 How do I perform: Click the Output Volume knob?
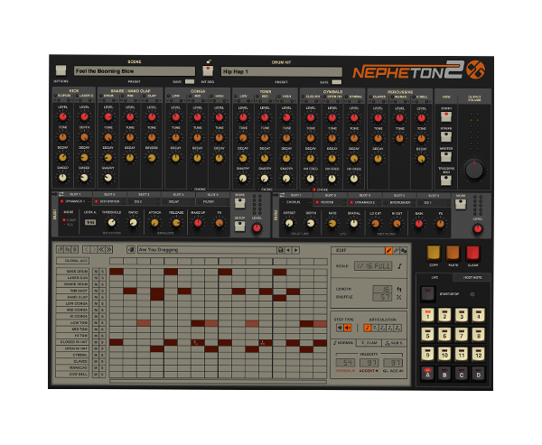[x=474, y=170]
